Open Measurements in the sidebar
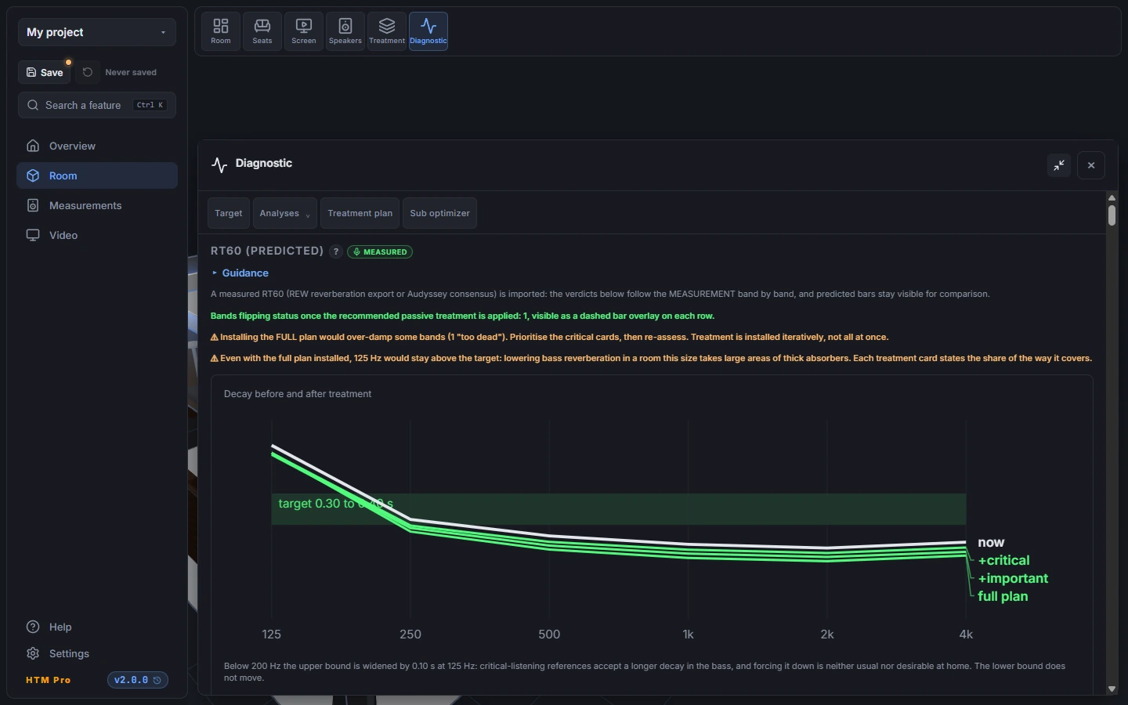This screenshot has width=1128, height=705. coord(97,205)
